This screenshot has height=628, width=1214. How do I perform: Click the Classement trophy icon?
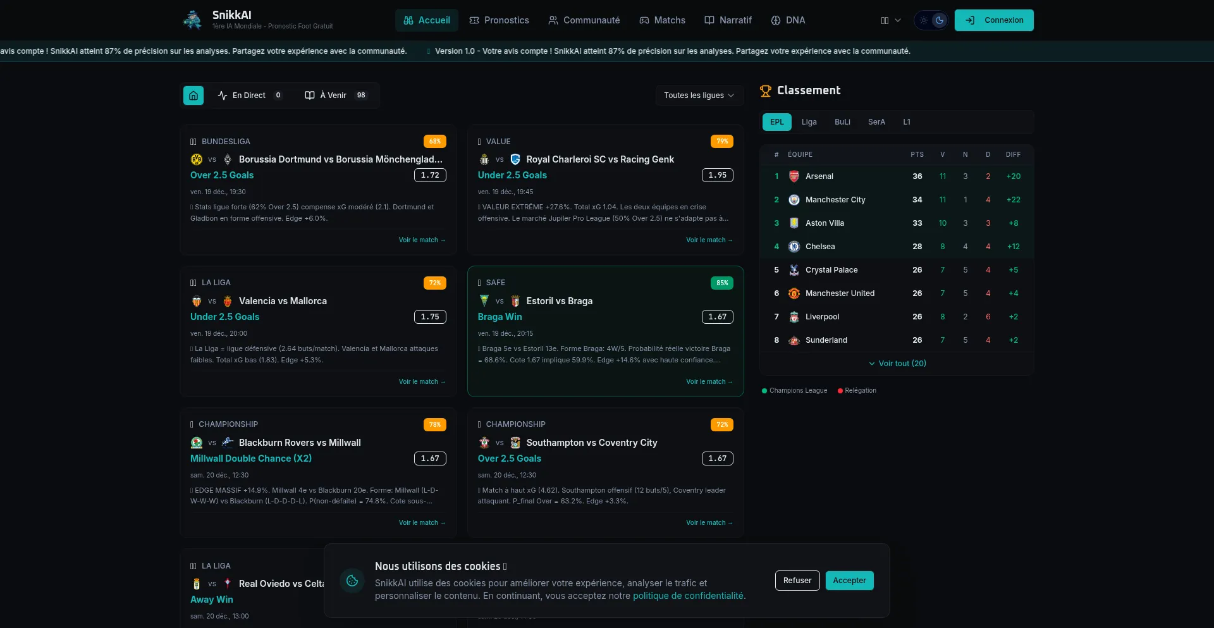pos(766,91)
